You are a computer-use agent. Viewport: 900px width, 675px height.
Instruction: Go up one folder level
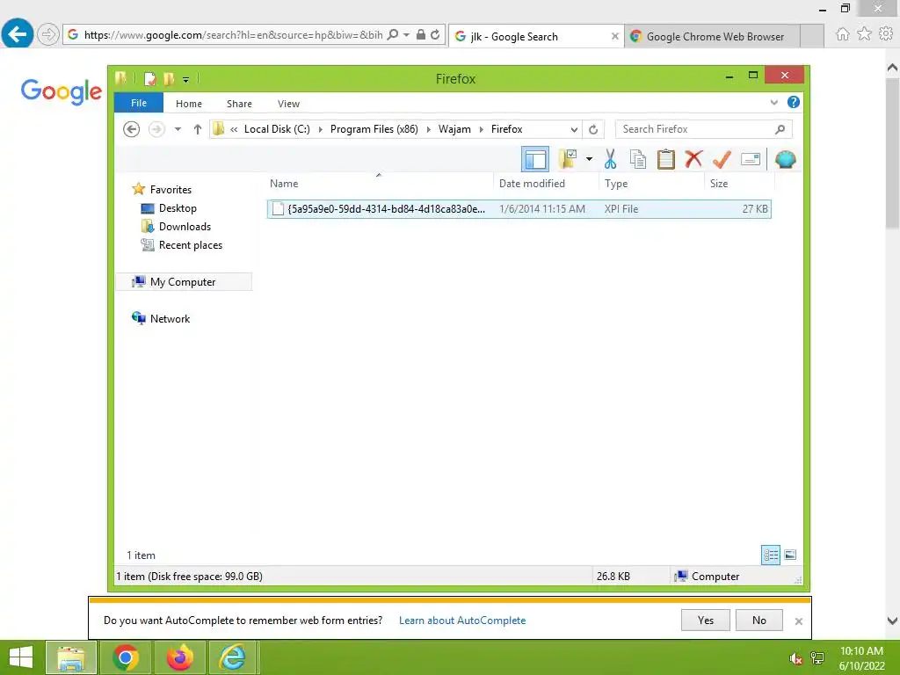point(198,129)
